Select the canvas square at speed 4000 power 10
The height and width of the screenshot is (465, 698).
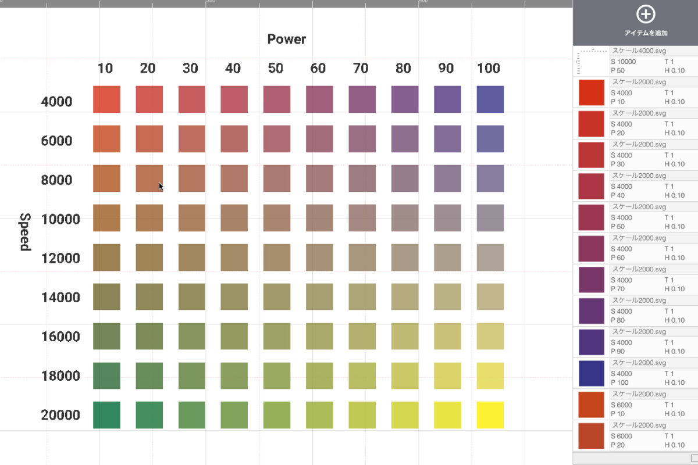(x=106, y=99)
